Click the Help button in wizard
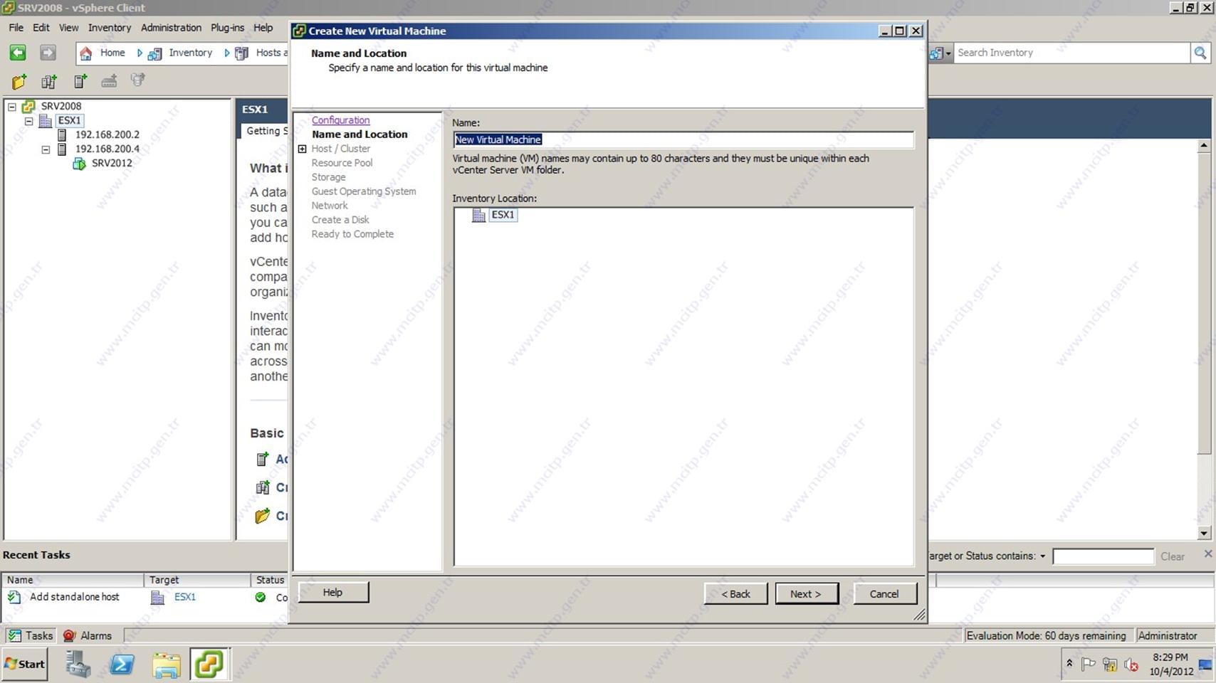The height and width of the screenshot is (683, 1216). pyautogui.click(x=333, y=593)
